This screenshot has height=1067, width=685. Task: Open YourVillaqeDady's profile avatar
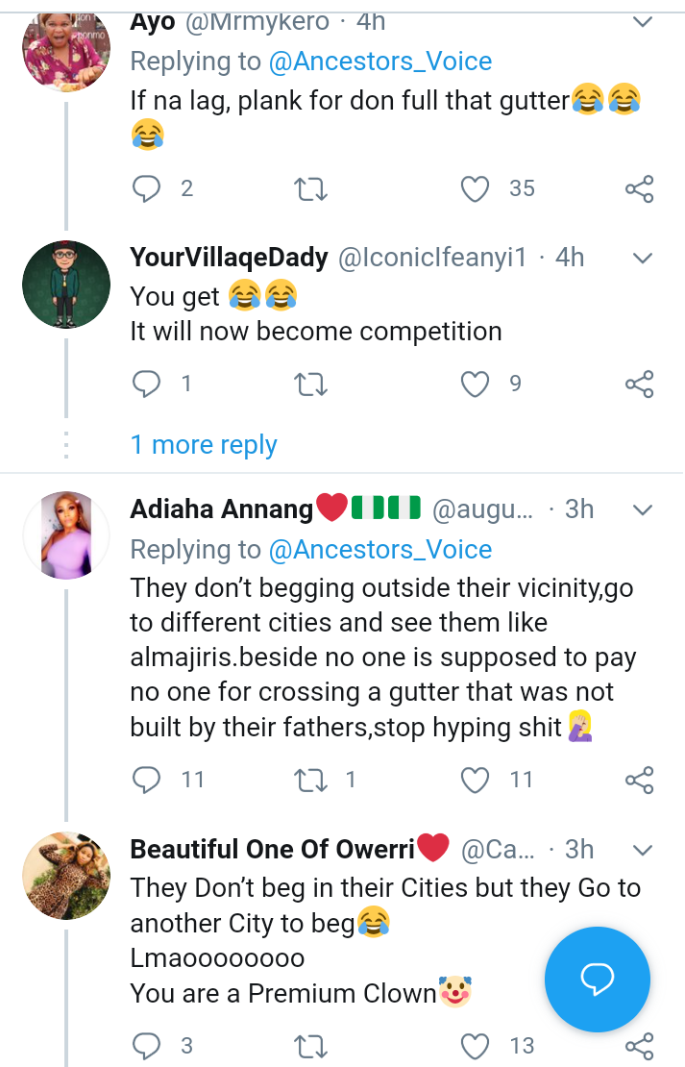click(x=66, y=285)
